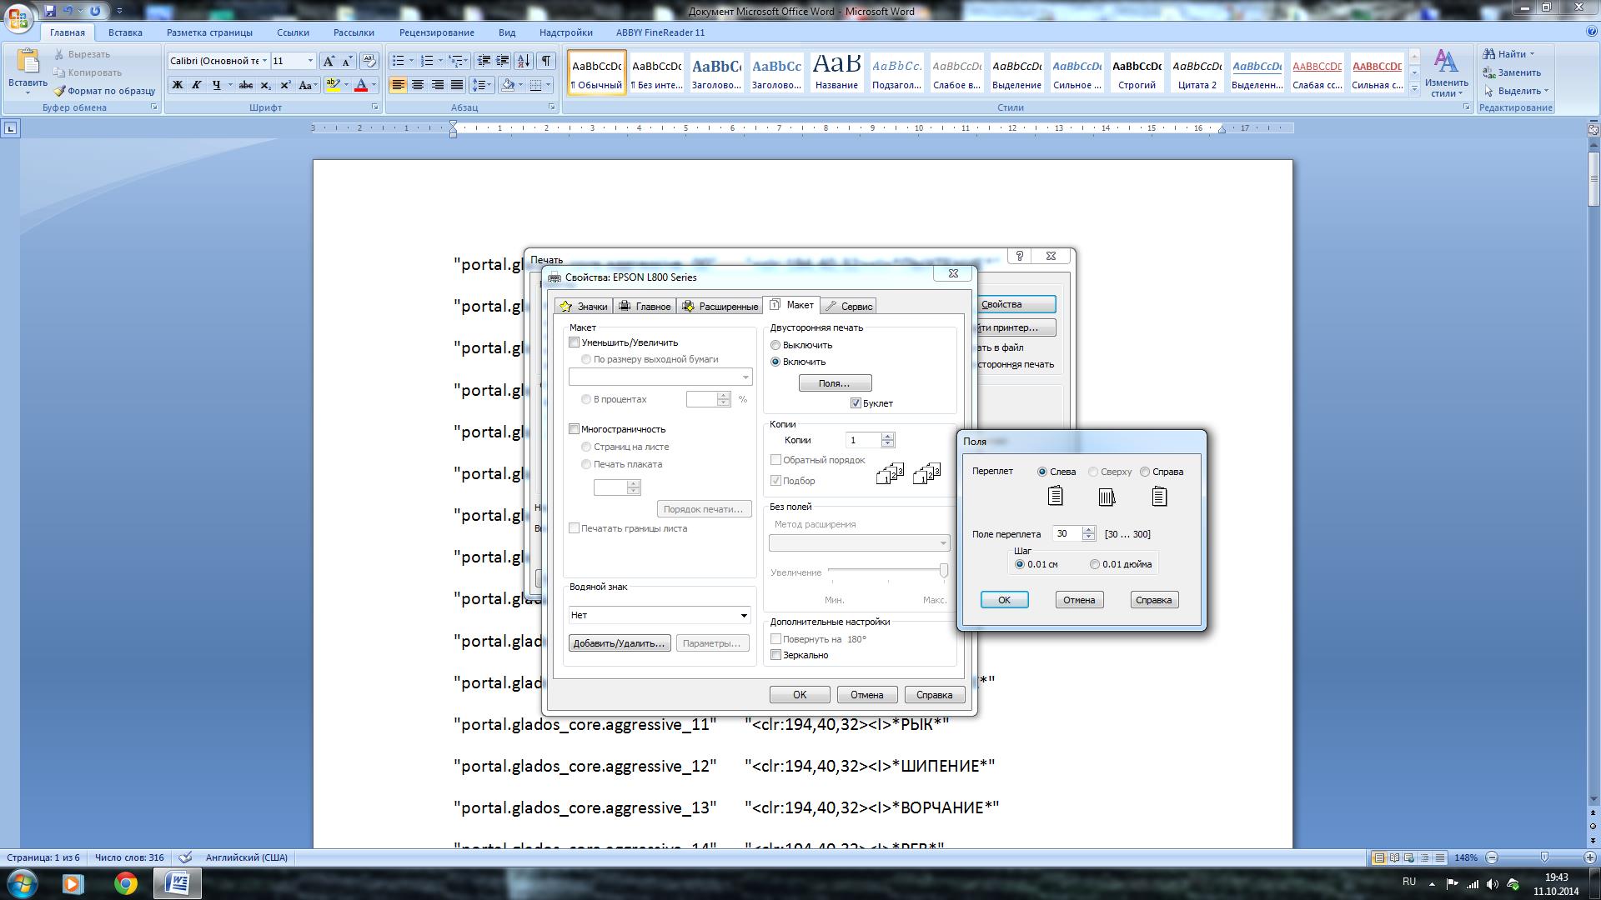Click the Поля... button

pos(835,383)
